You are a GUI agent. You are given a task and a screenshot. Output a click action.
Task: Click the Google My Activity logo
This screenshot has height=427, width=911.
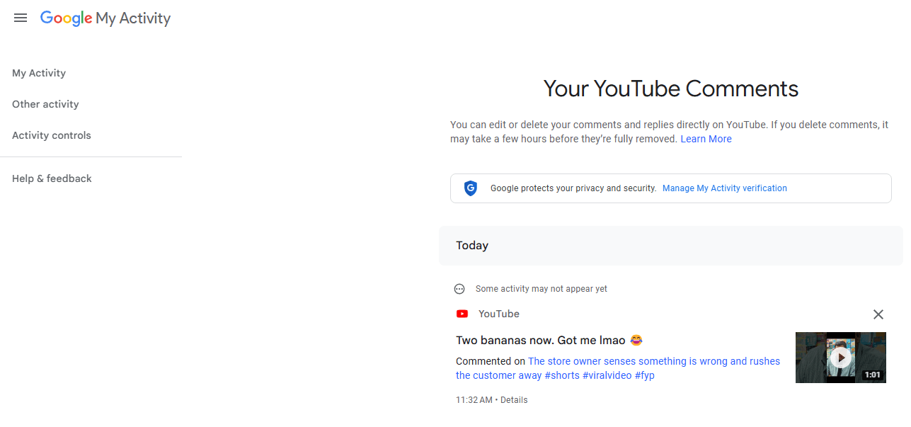click(x=105, y=18)
